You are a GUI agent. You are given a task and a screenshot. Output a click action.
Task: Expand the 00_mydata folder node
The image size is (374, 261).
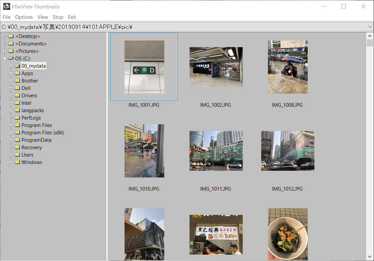pos(11,66)
